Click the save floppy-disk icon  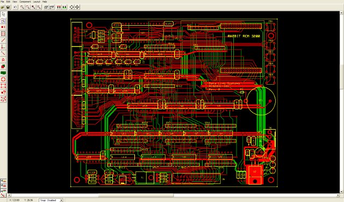click(x=8, y=7)
